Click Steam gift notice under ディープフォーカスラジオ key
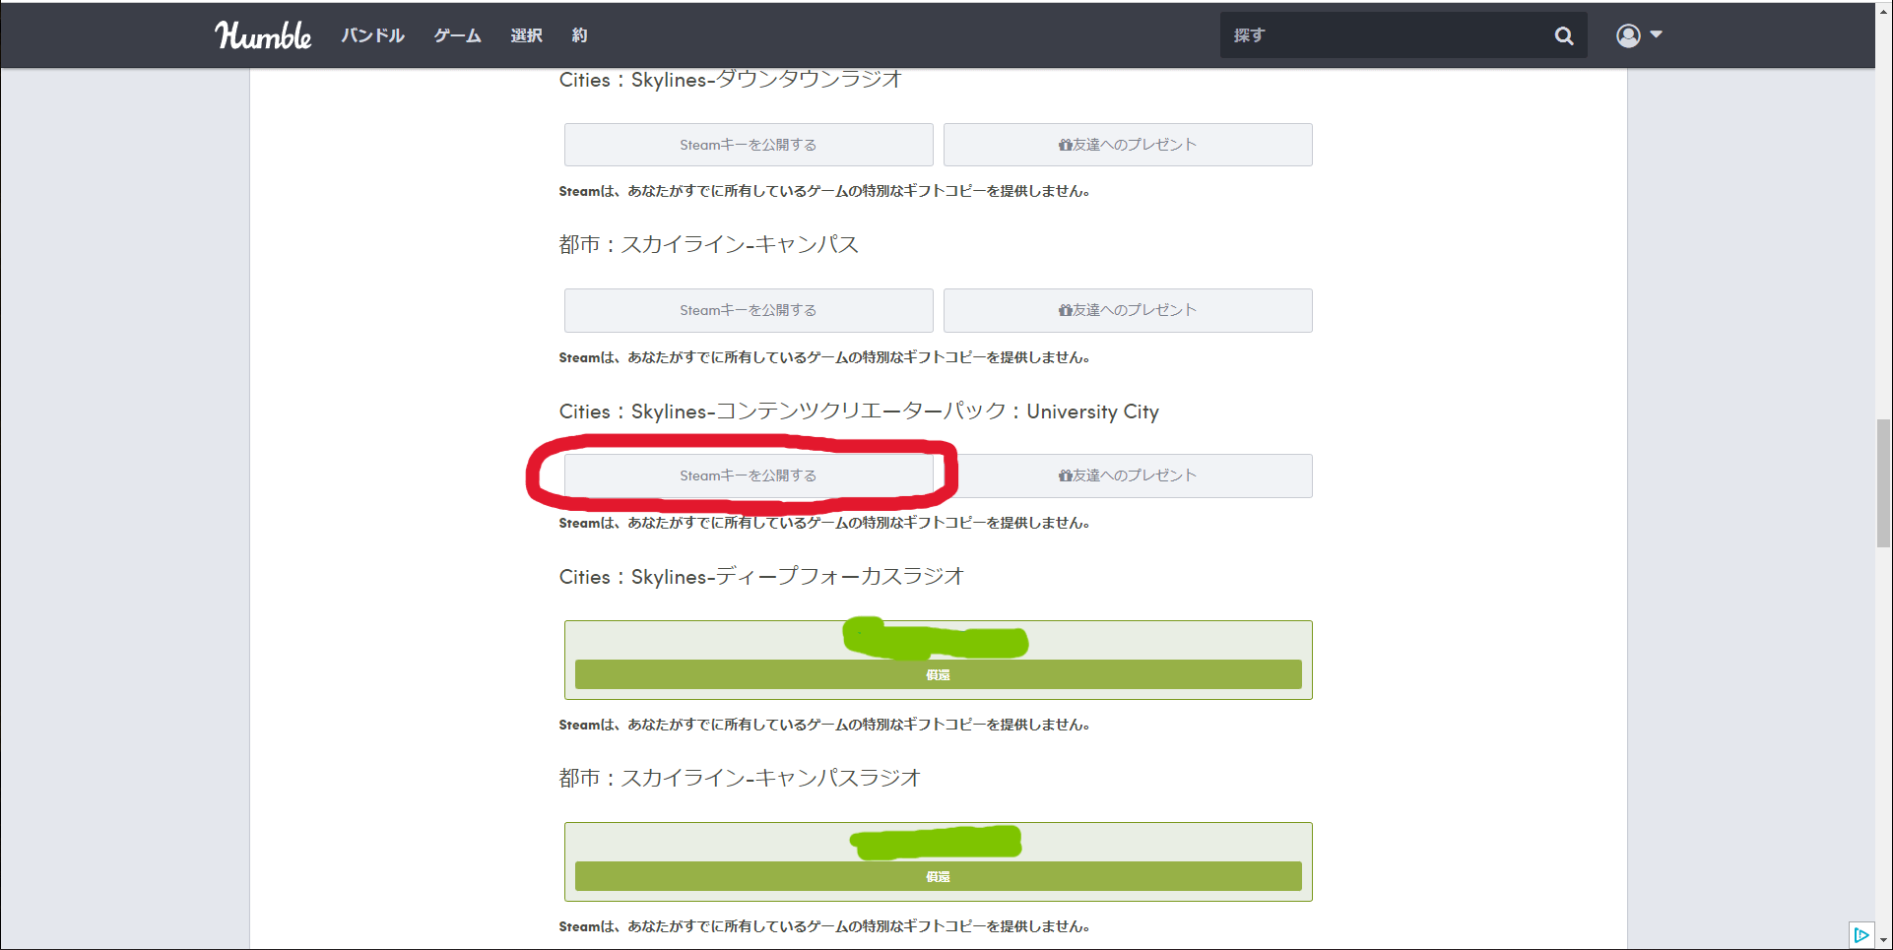 pyautogui.click(x=824, y=725)
